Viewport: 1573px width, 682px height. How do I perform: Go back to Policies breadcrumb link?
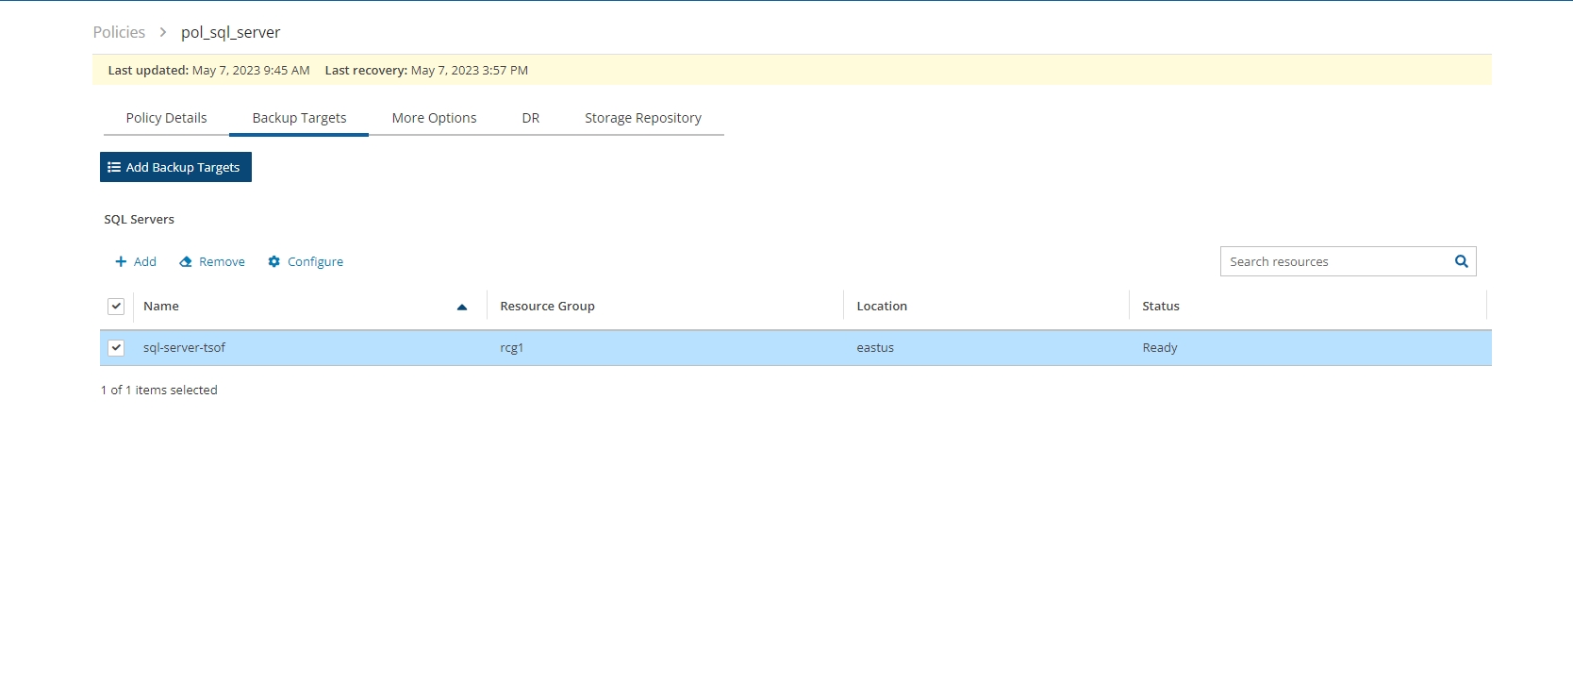point(119,32)
